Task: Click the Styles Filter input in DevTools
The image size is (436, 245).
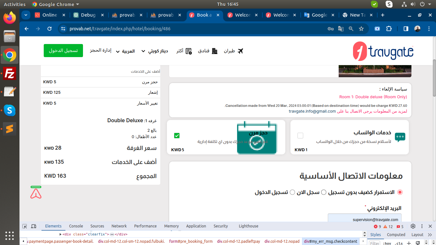Action: coord(374,243)
